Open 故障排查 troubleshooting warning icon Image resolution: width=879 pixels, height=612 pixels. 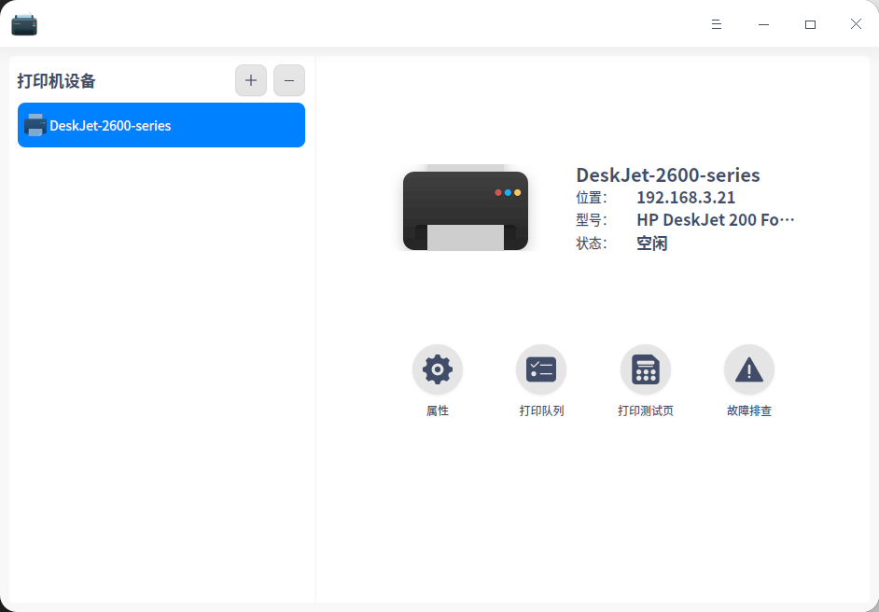749,369
